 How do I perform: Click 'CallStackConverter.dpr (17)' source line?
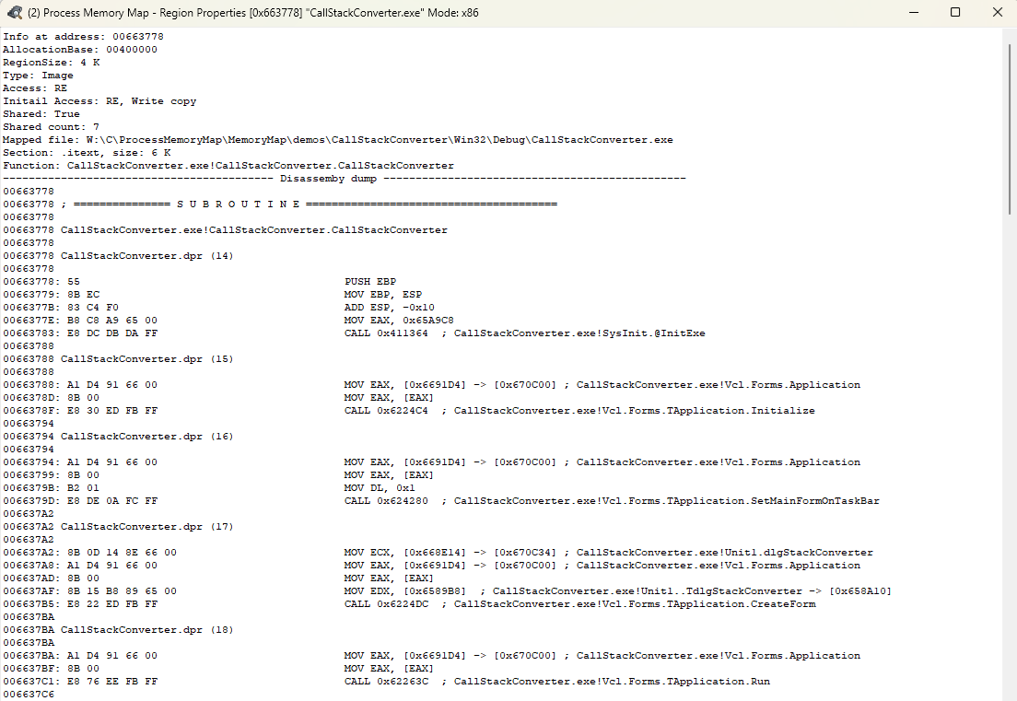coord(118,527)
